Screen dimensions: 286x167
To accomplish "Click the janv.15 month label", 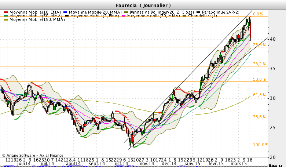I will point(192,164).
